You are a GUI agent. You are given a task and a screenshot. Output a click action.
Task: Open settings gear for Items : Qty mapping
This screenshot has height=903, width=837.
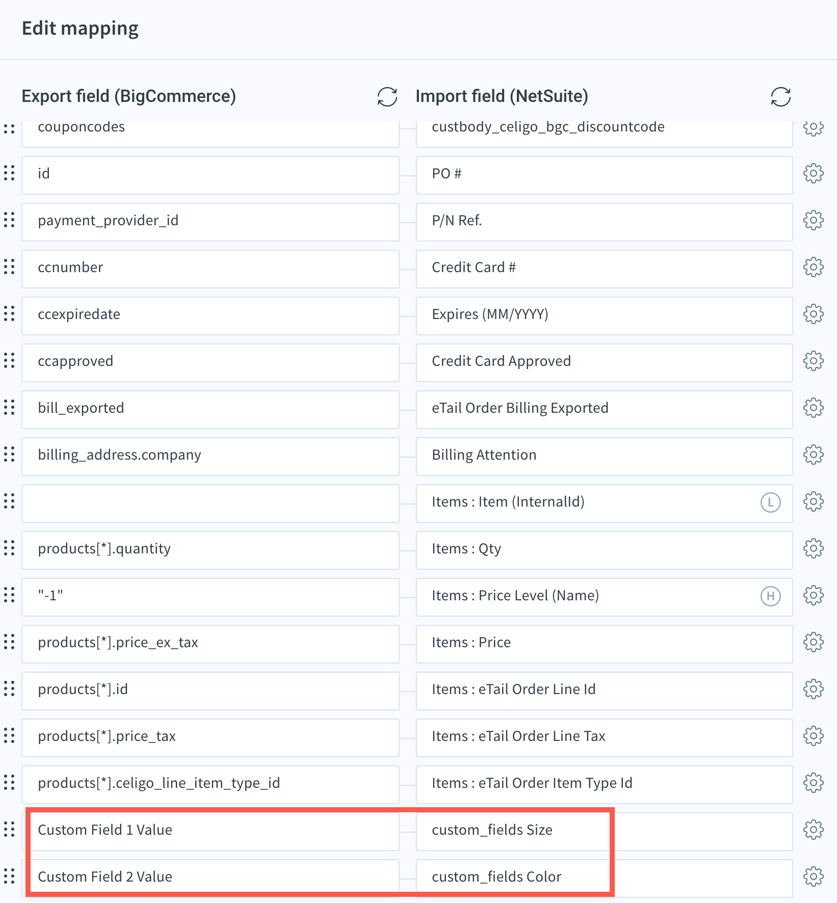click(813, 549)
